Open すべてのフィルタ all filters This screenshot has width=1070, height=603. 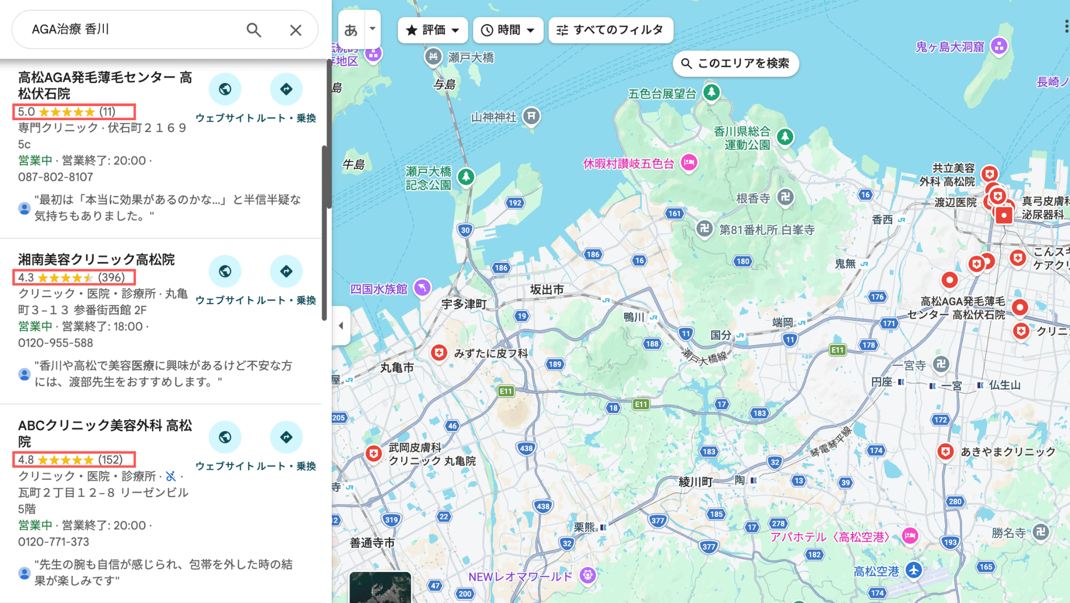[x=610, y=30]
